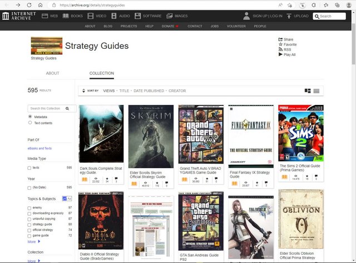Open Dark Souls Complete Strategy Guide cover
This screenshot has height=263, width=356.
(101, 134)
